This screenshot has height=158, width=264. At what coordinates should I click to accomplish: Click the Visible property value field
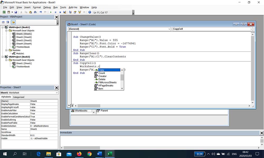click(x=44, y=138)
